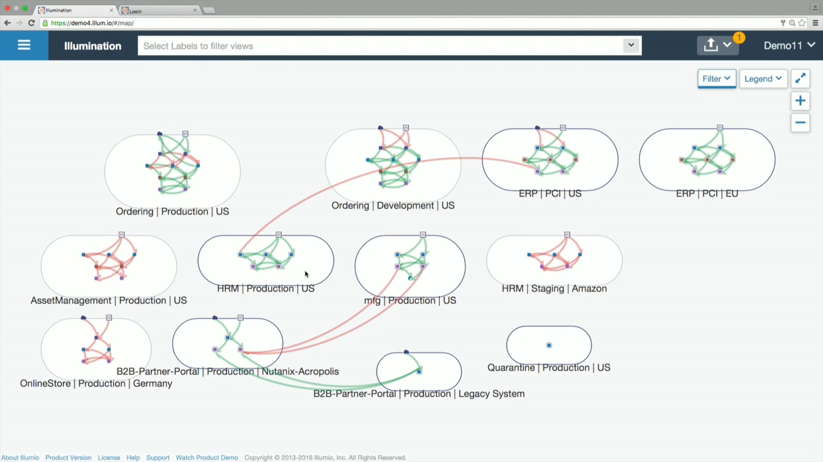Select the Ordering Production US group

(x=172, y=171)
